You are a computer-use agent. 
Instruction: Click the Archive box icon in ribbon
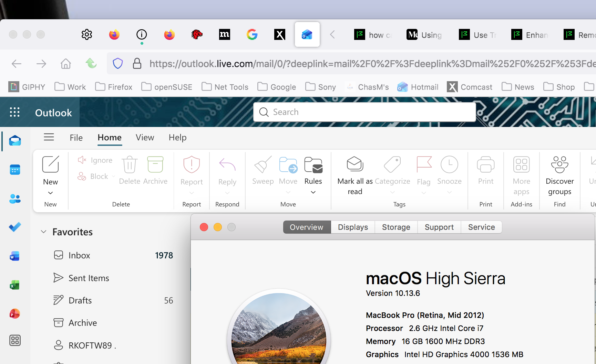tap(155, 164)
